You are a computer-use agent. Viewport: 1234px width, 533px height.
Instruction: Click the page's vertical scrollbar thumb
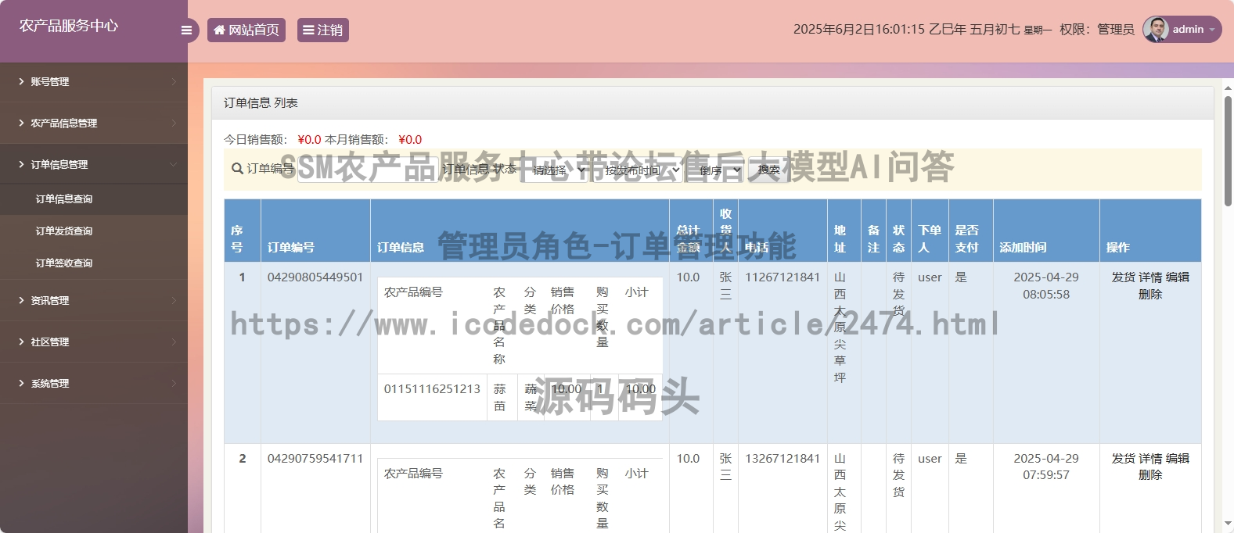[1228, 150]
